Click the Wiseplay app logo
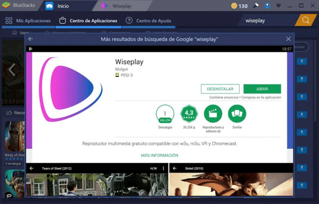Screen dimensions: 319x204 tap(70, 89)
